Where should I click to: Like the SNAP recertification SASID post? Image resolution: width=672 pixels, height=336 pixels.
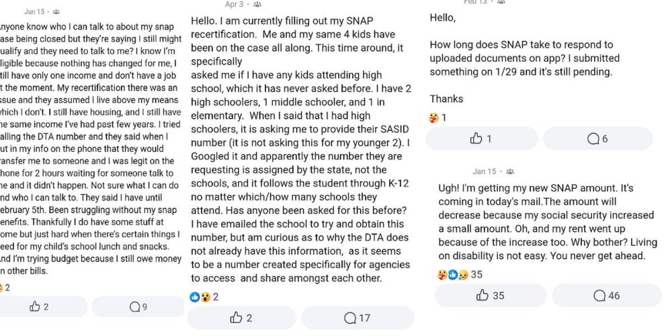[240, 318]
